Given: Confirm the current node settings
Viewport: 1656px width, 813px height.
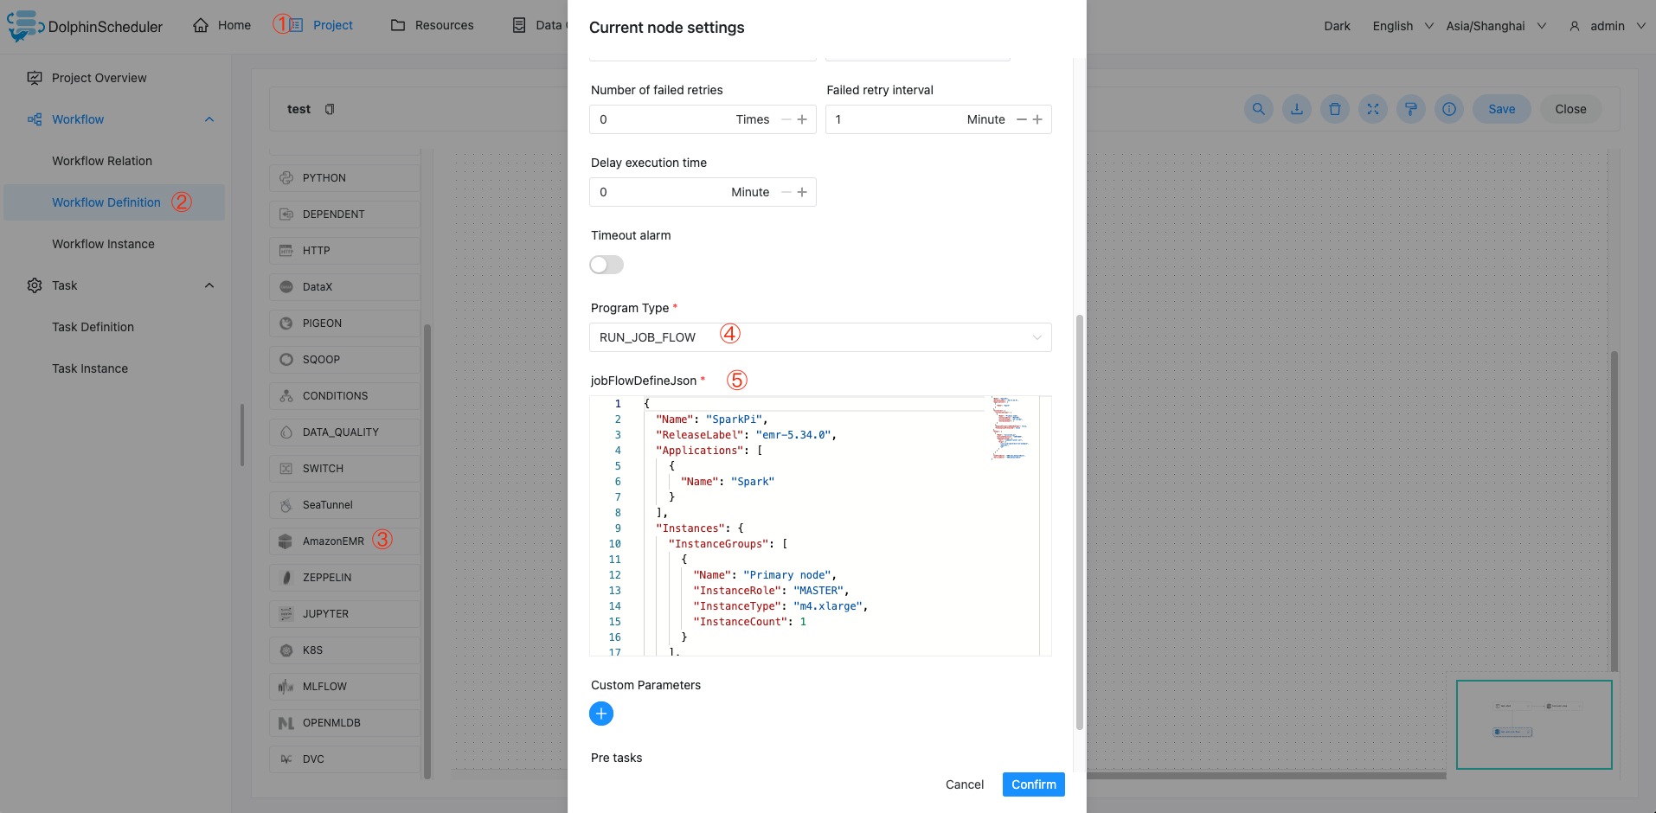Looking at the screenshot, I should [x=1033, y=784].
